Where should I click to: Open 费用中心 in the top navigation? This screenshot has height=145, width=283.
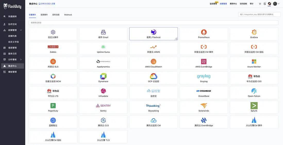(233, 4)
